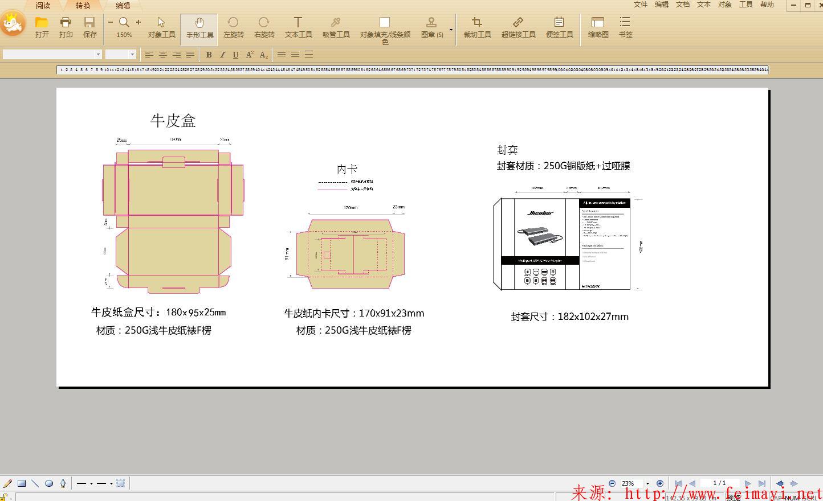This screenshot has height=501, width=823.
Task: Choose the 裁切工具 crop tool
Action: click(477, 27)
